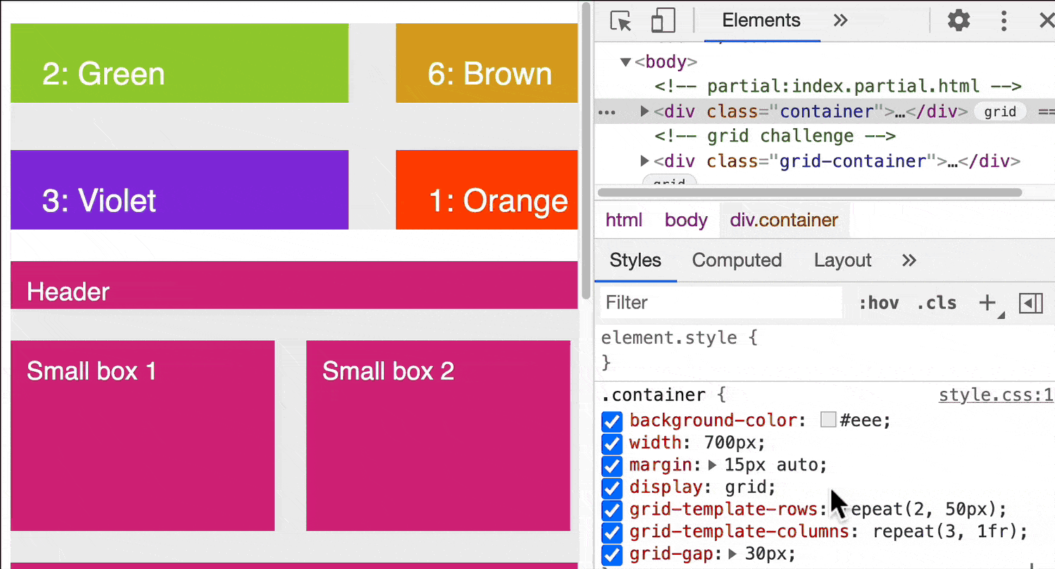Show more DevTools panels chevron
Viewport: 1055px width, 569px height.
click(x=840, y=20)
